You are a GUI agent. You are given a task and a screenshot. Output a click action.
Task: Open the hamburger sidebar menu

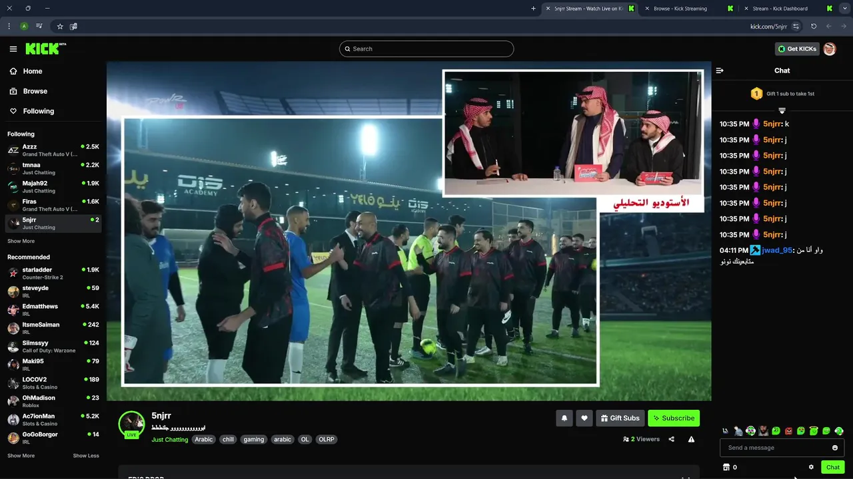point(13,49)
